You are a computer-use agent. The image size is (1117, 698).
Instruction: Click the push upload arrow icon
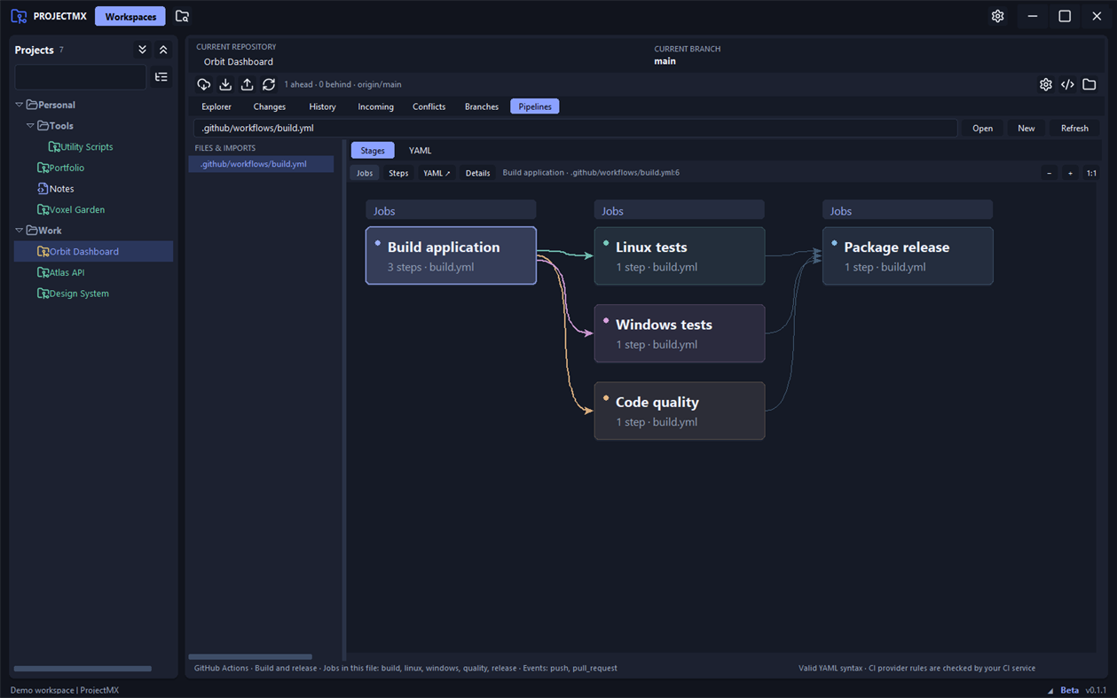[x=247, y=84]
